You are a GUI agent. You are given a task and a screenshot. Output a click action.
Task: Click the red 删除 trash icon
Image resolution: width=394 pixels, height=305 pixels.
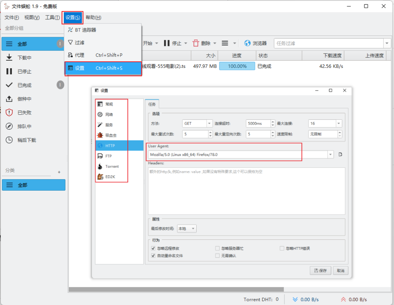(x=196, y=43)
